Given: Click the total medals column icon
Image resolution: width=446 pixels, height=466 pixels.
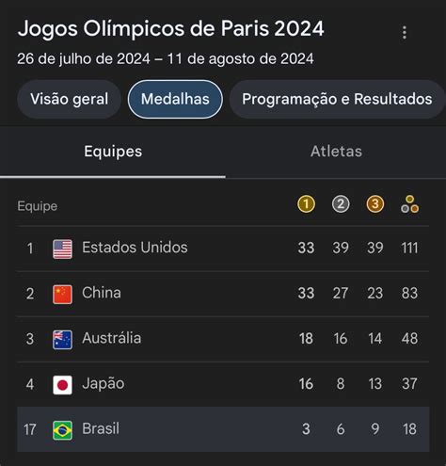Looking at the screenshot, I should (x=409, y=204).
